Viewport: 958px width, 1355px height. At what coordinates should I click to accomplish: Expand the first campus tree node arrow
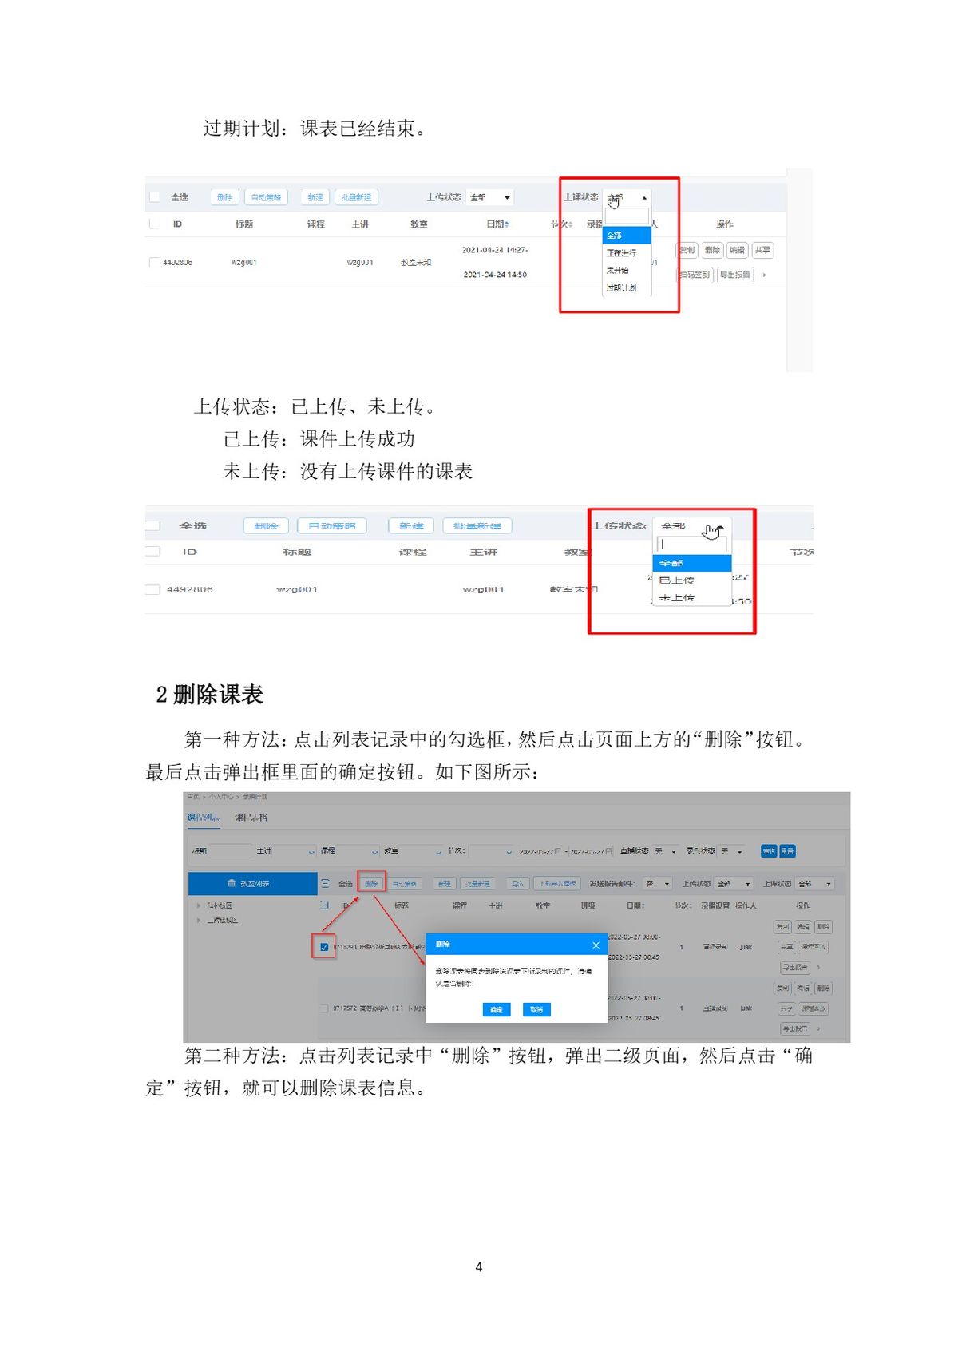(x=199, y=905)
